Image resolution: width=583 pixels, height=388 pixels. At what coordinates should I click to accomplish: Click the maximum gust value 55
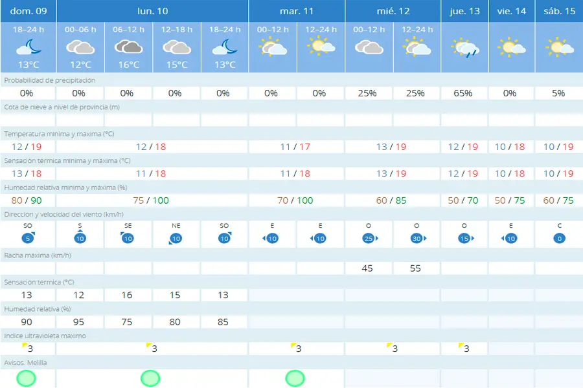tap(415, 268)
